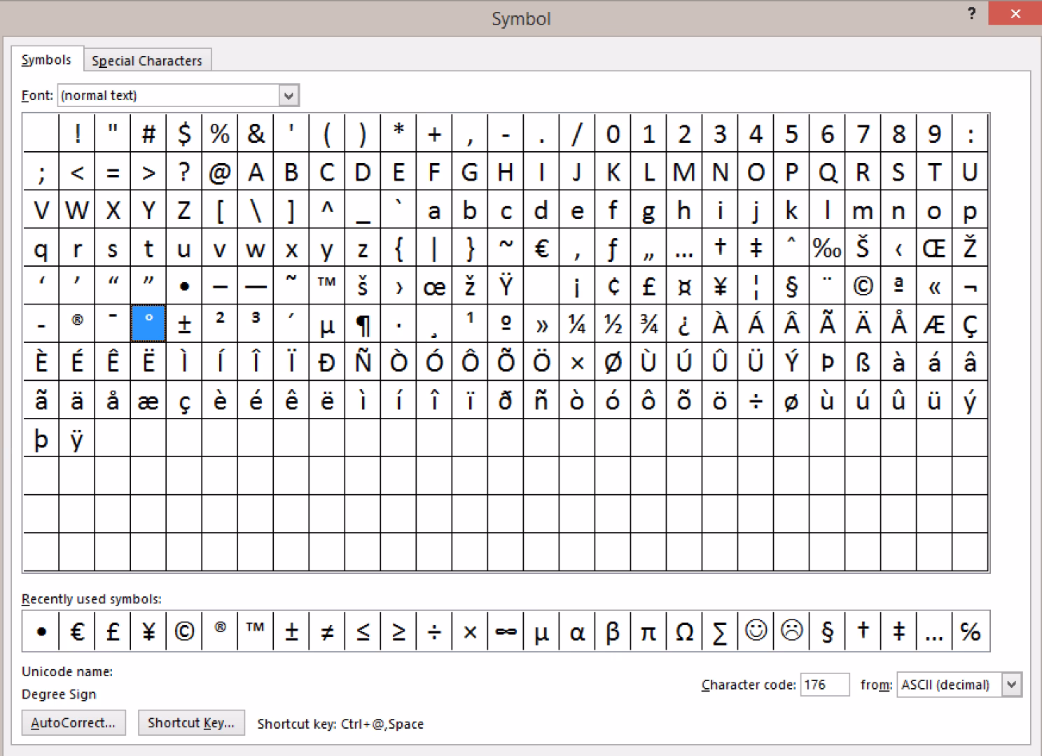Pick the yen currency symbol in the grid

pos(720,285)
